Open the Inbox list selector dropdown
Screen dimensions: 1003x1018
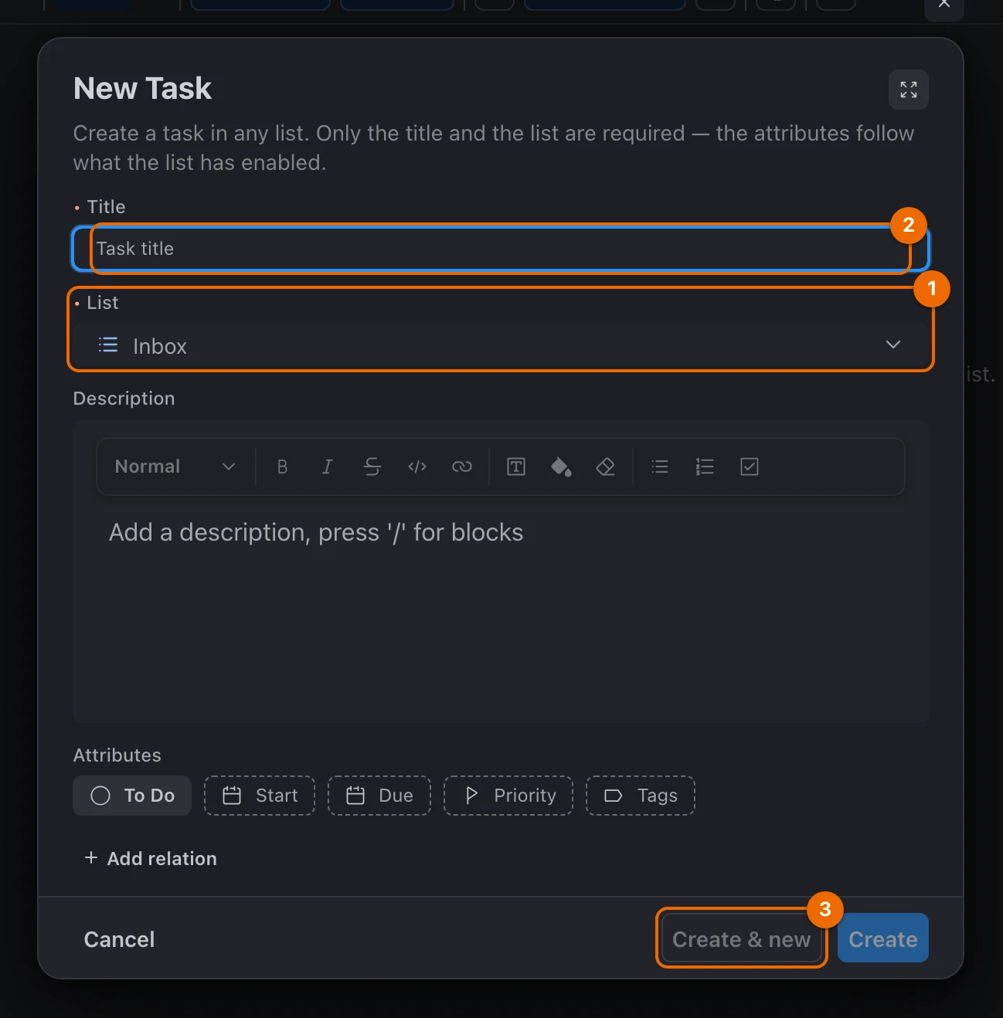(x=501, y=345)
